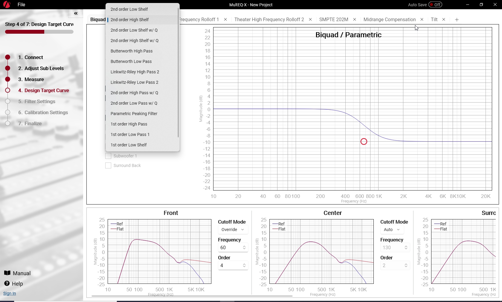Switch to the Biquad tab
Image resolution: width=502 pixels, height=302 pixels.
pos(98,19)
